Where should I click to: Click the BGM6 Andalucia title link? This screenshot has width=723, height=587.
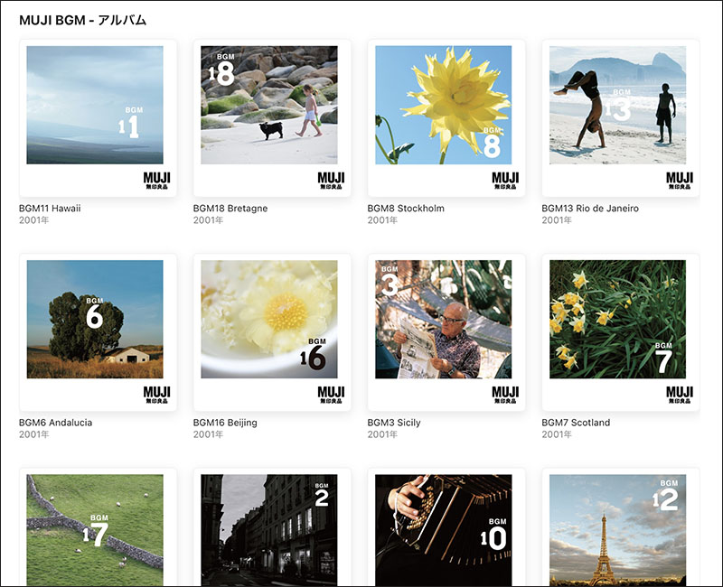tap(55, 423)
